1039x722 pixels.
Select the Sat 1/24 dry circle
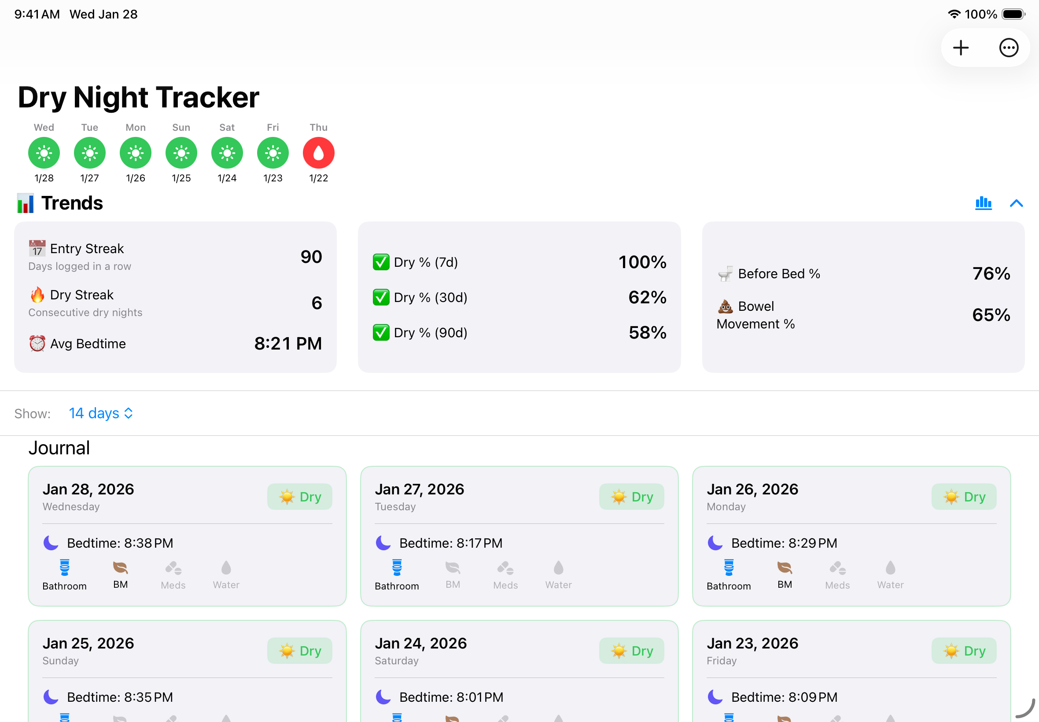pyautogui.click(x=227, y=153)
